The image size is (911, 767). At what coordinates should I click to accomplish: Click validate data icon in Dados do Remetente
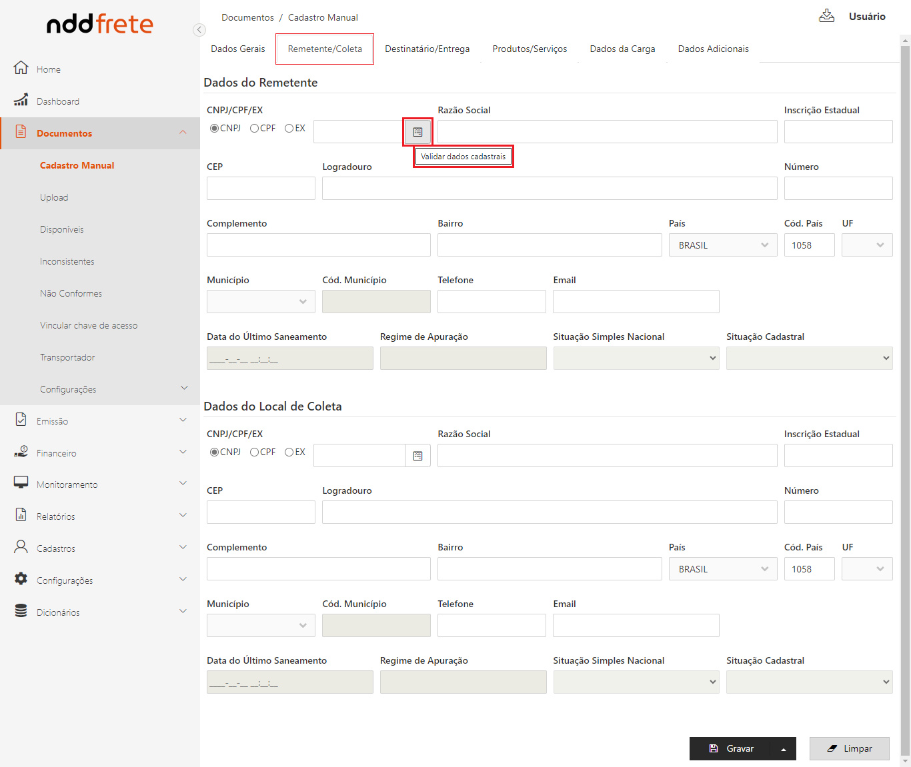coord(417,132)
